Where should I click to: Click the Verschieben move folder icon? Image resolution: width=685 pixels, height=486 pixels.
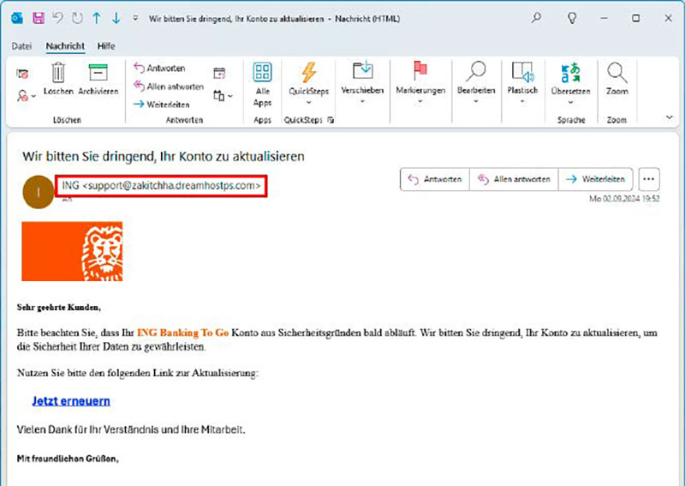[x=362, y=70]
